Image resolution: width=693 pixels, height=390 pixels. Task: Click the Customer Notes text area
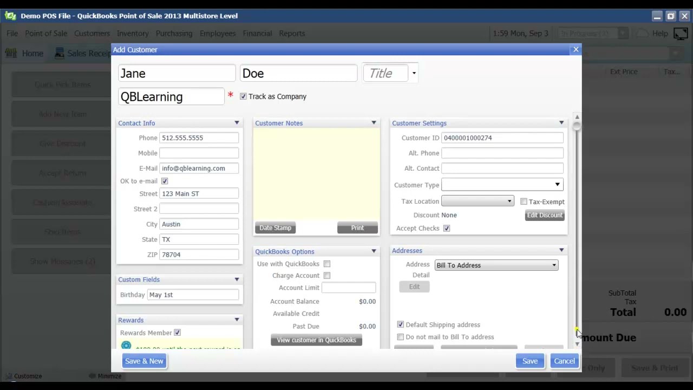316,174
